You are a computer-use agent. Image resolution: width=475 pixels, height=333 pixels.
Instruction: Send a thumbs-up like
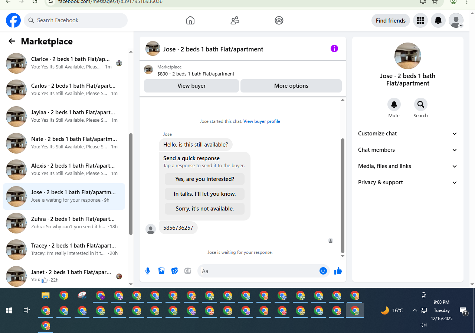[338, 271]
